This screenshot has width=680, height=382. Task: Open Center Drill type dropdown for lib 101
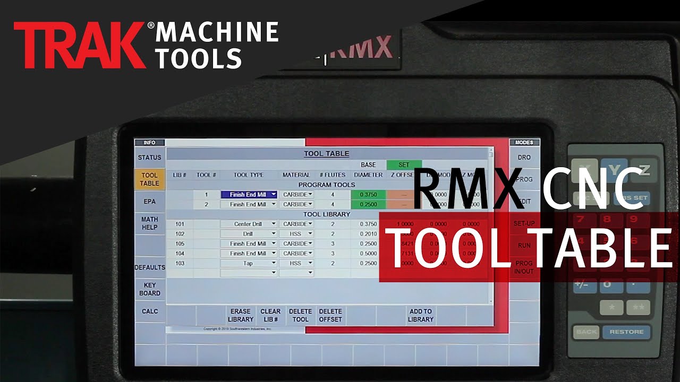(x=274, y=224)
